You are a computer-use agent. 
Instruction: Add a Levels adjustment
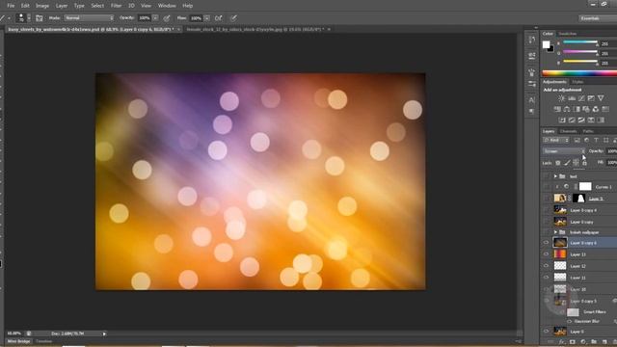(x=572, y=98)
